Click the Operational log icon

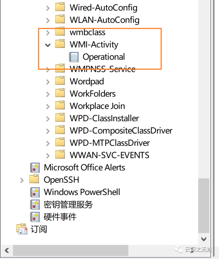pyautogui.click(x=74, y=57)
